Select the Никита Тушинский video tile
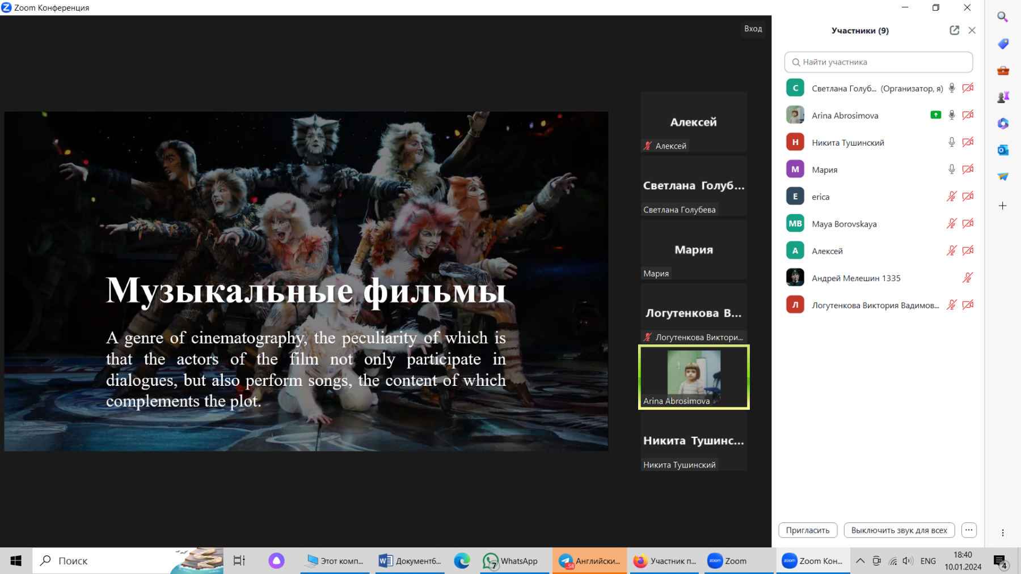This screenshot has height=574, width=1021. (x=694, y=441)
